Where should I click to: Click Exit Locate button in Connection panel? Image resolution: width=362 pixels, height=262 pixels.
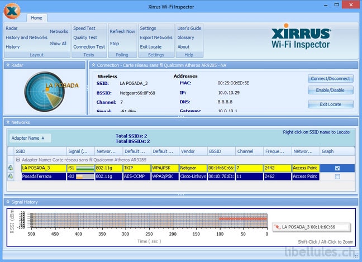330,104
